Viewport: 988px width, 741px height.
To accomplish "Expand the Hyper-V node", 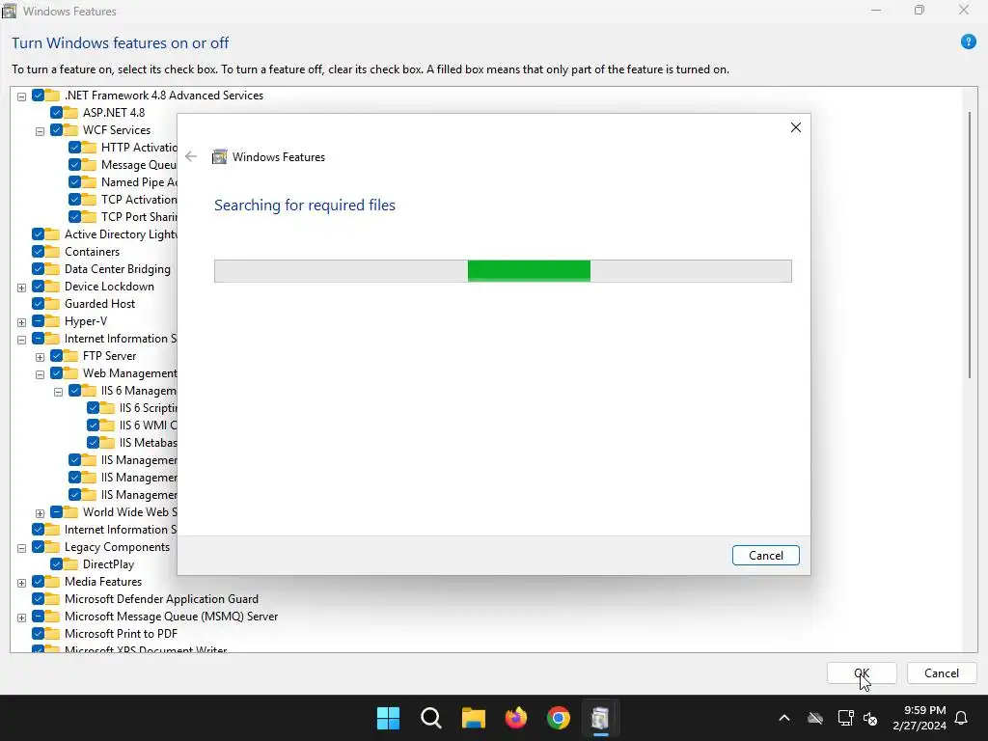I will pos(21,322).
